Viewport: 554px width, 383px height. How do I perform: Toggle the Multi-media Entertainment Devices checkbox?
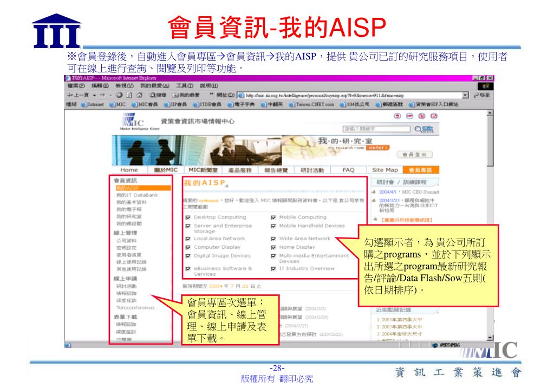click(x=273, y=256)
